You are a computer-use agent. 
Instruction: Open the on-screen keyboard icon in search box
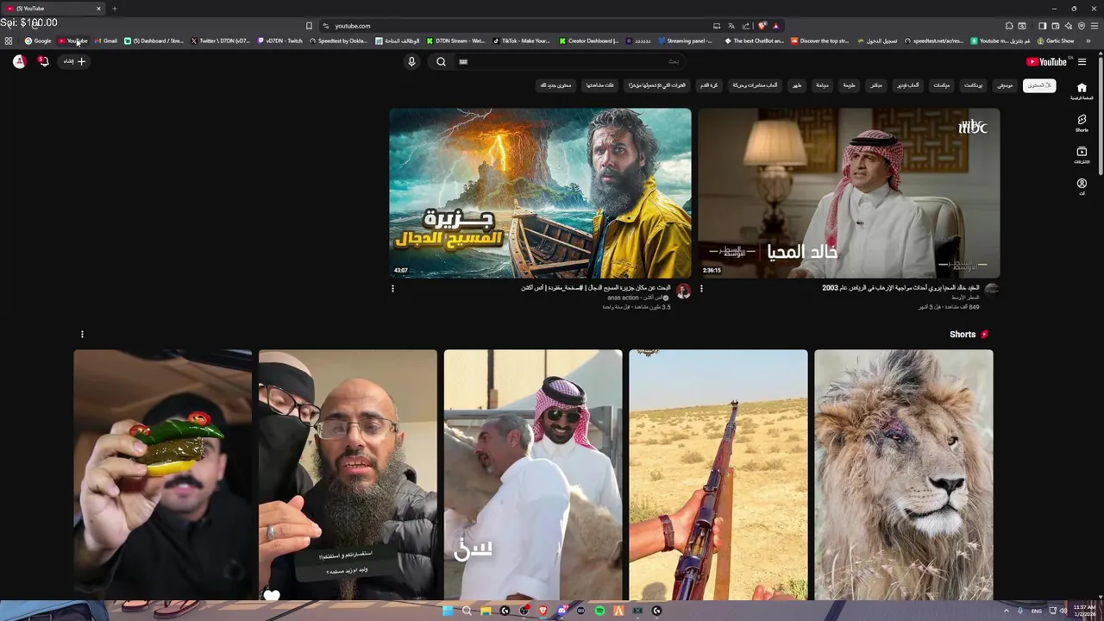[x=463, y=61]
